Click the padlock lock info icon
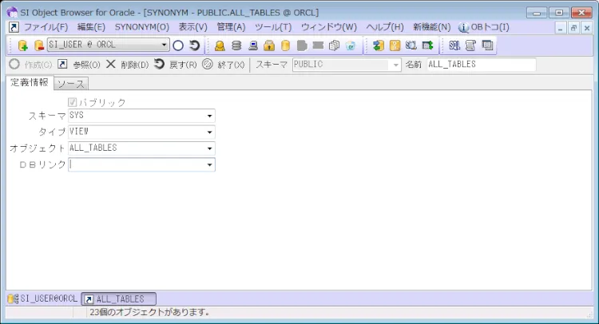 [x=269, y=45]
